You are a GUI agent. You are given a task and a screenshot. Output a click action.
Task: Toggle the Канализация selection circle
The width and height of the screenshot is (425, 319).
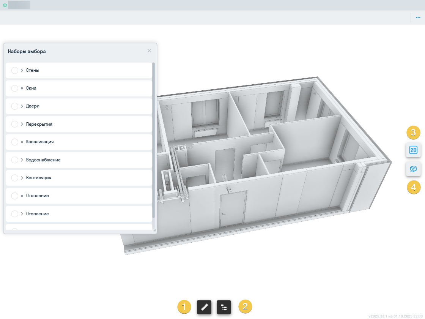tap(15, 142)
